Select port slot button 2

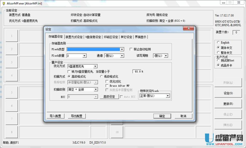coord(12,49)
